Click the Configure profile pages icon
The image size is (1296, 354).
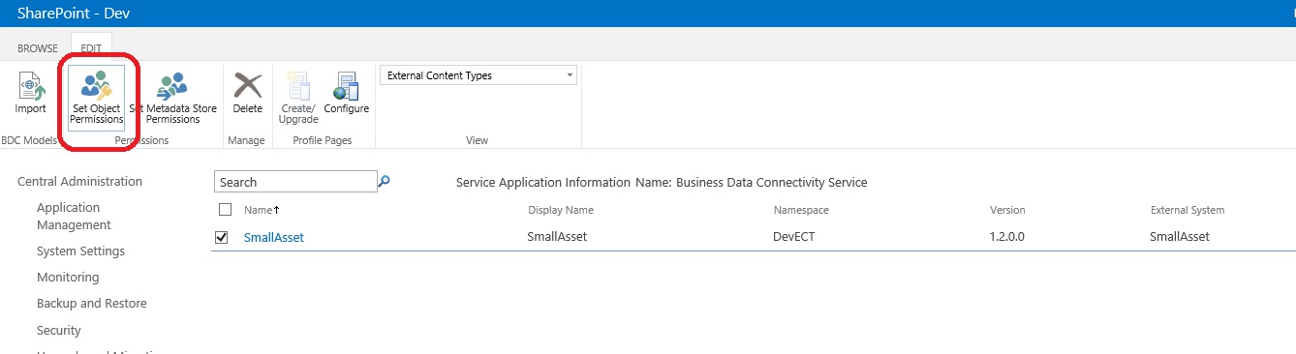(x=346, y=94)
